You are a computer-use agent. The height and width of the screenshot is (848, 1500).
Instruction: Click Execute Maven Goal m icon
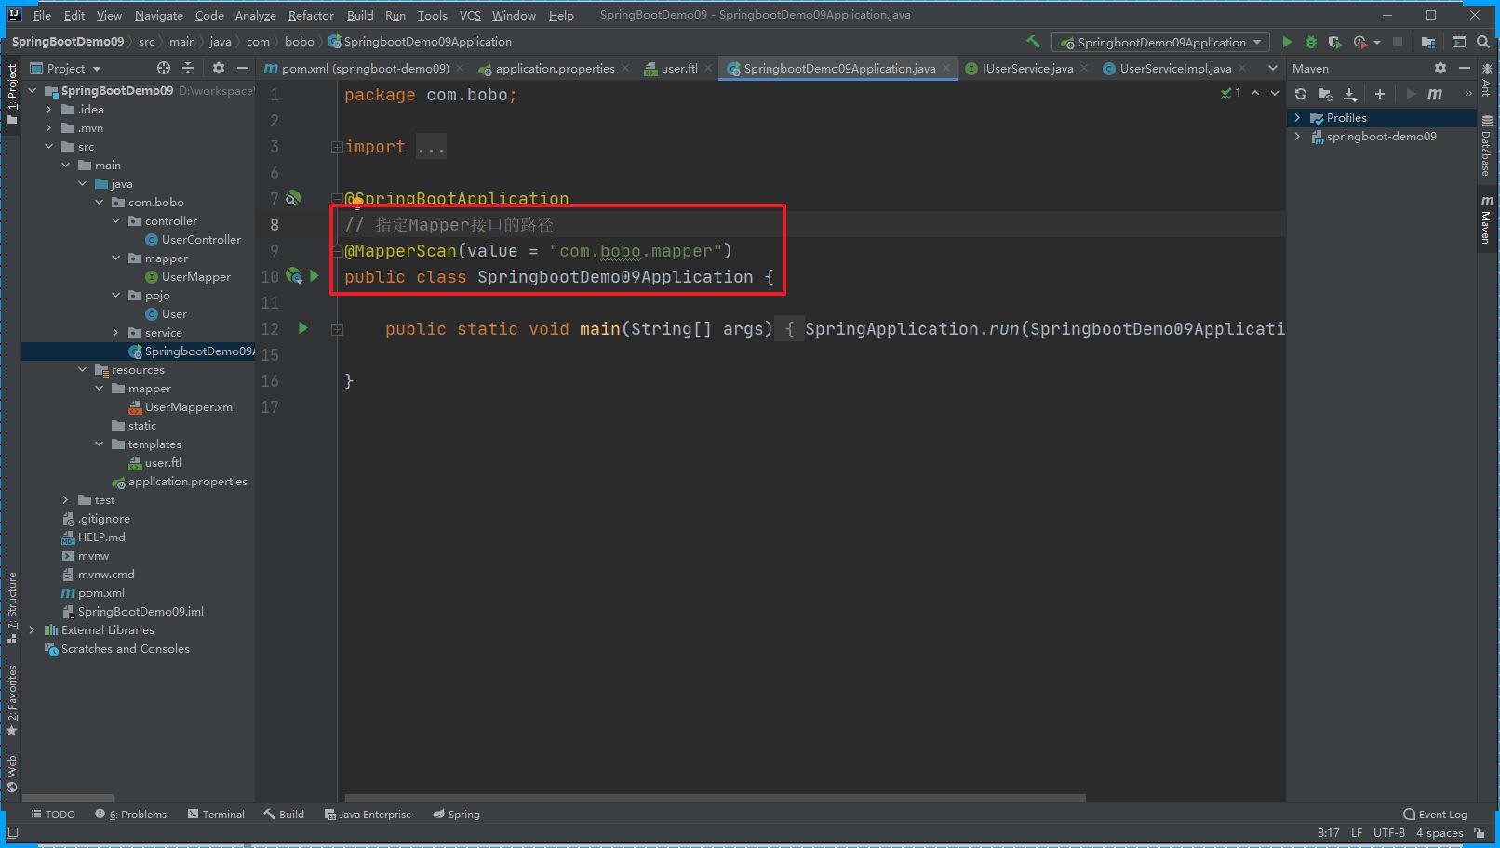[x=1435, y=94]
